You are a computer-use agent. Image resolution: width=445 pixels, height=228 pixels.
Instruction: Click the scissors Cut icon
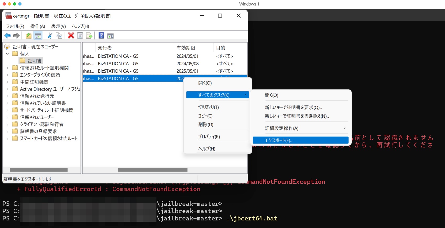click(x=50, y=36)
